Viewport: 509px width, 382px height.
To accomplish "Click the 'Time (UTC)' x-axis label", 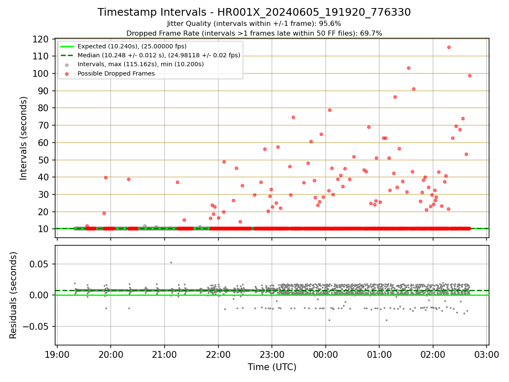I will pyautogui.click(x=272, y=367).
